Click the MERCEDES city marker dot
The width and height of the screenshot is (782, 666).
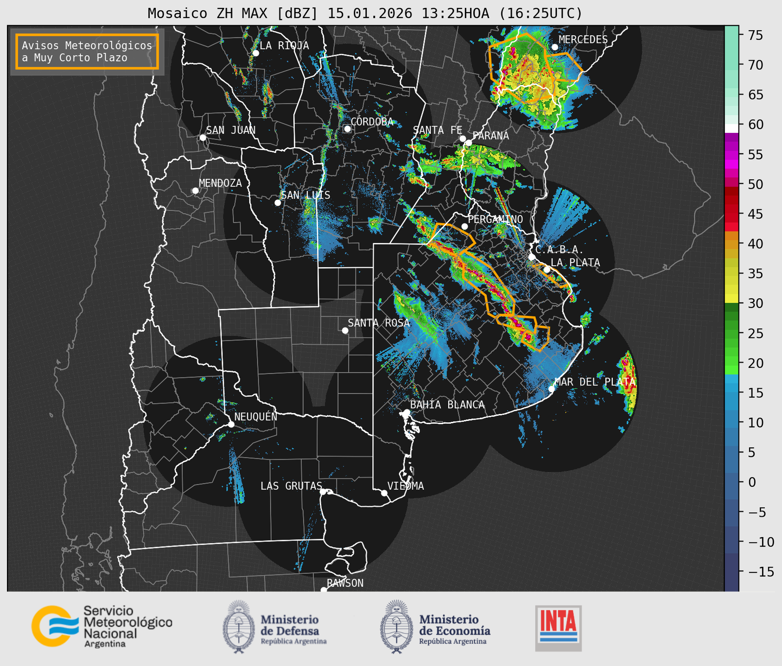tap(555, 47)
